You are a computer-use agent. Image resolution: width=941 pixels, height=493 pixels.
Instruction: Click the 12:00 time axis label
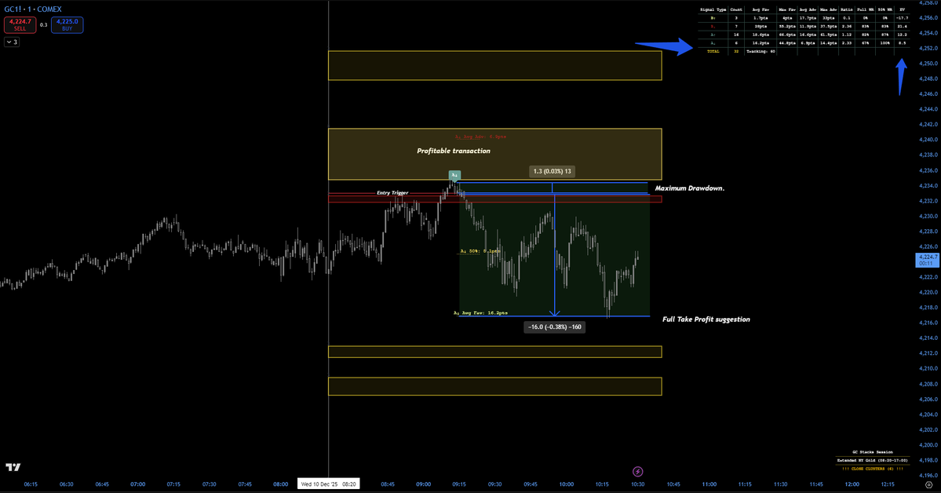tap(852, 484)
